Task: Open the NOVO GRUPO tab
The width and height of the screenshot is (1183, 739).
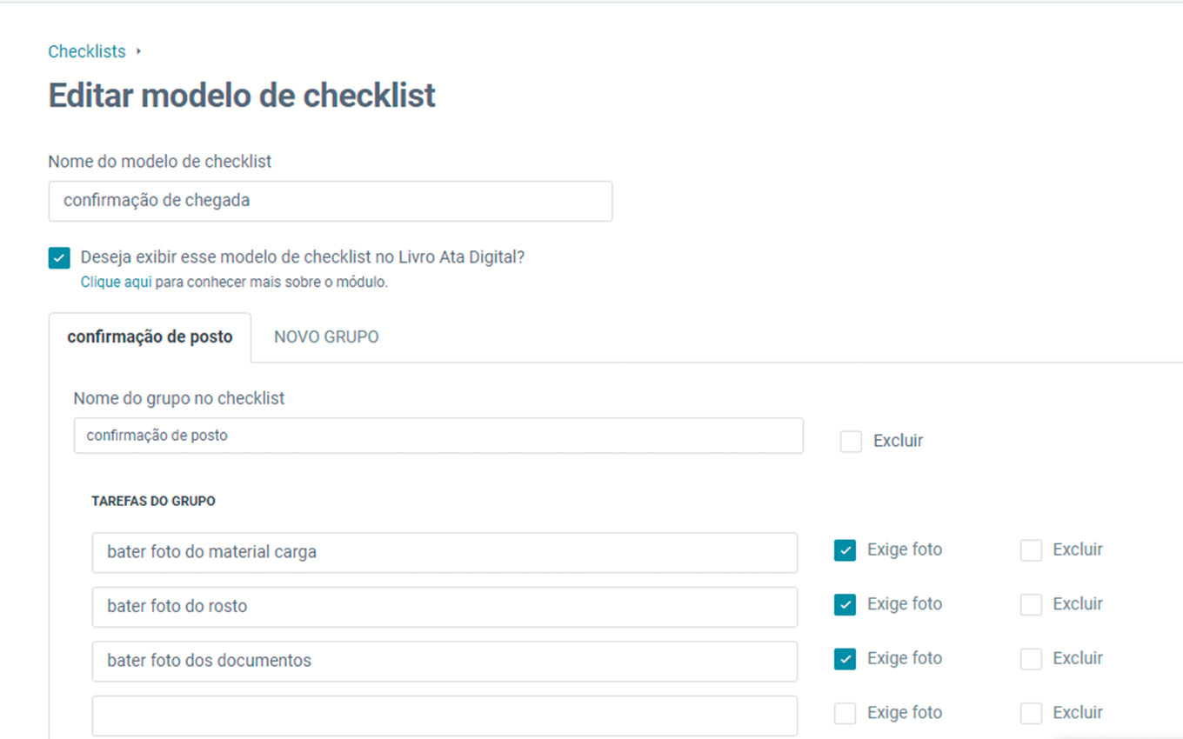Action: coord(326,337)
